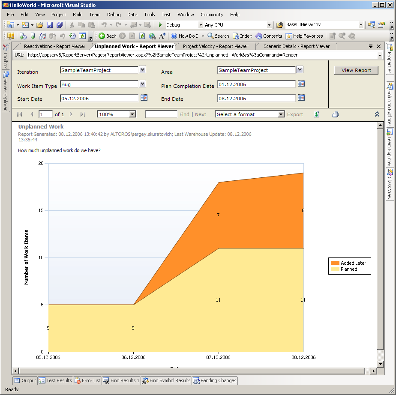Click the report's vertical scrollbar thumb

(x=380, y=239)
